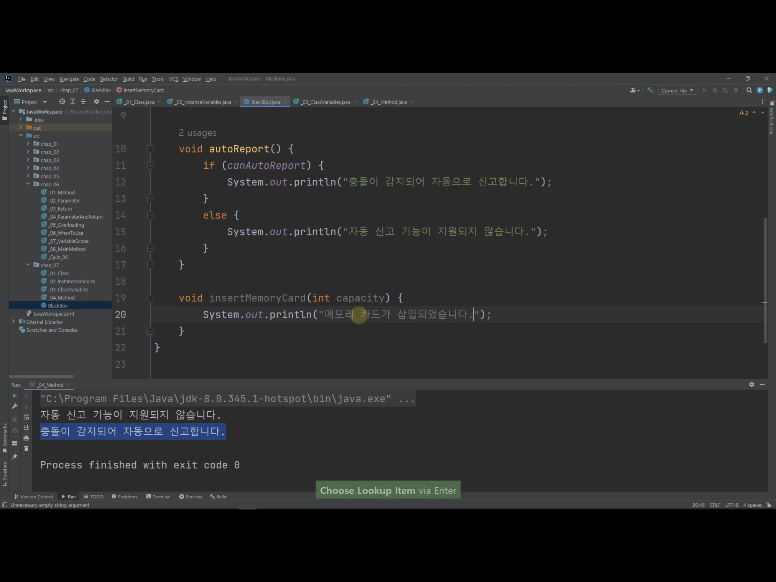This screenshot has height=582, width=776.
Task: Click Expand All icon in Project panel
Action: (x=73, y=102)
